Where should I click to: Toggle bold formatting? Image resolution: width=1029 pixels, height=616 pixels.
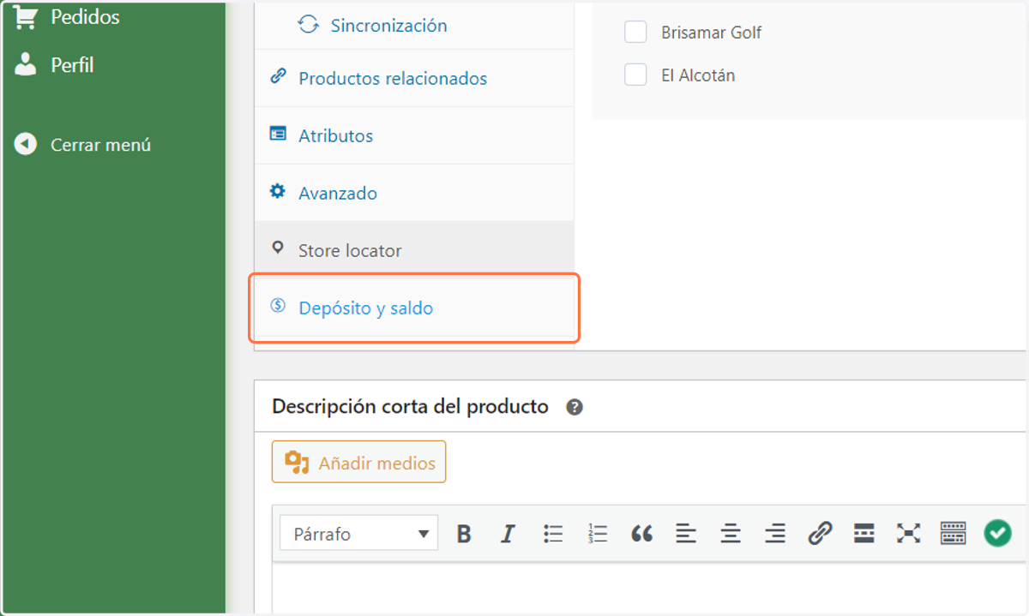point(464,534)
